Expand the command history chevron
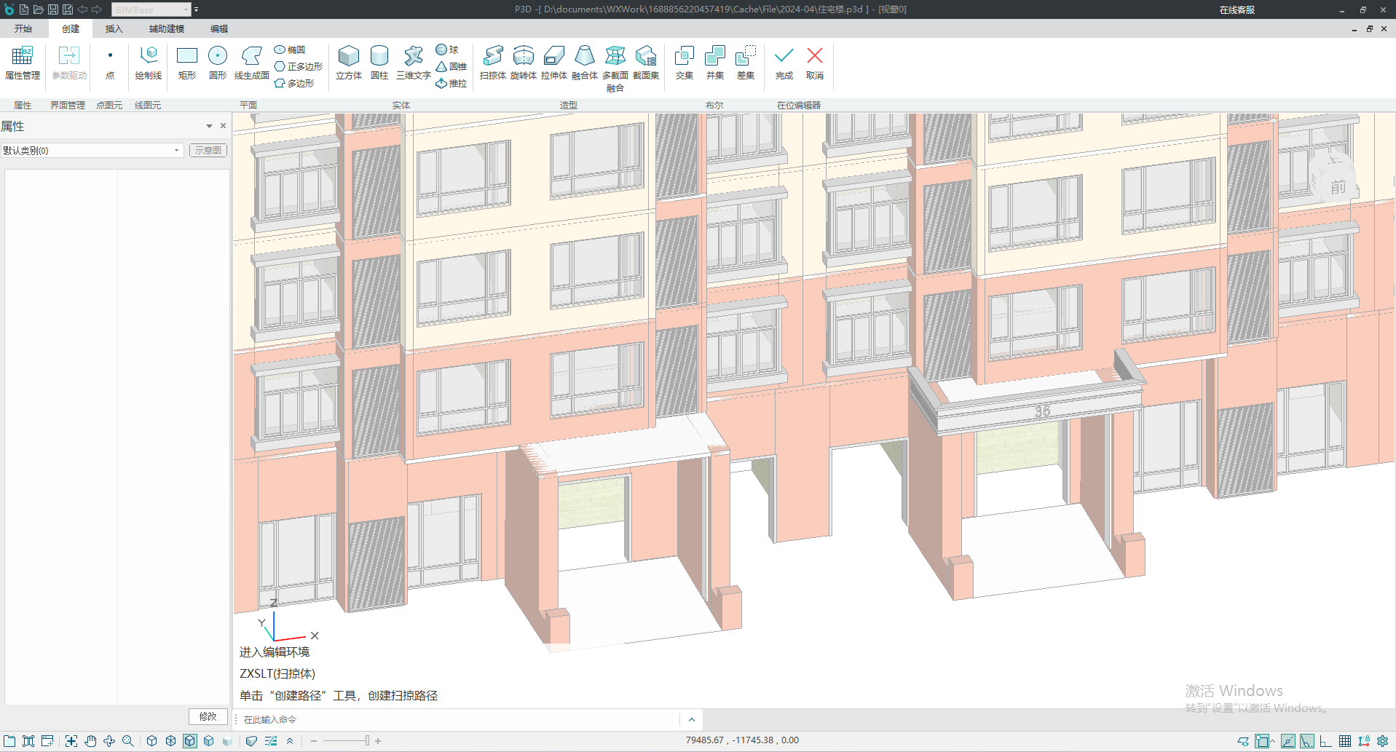The width and height of the screenshot is (1396, 752). (691, 719)
